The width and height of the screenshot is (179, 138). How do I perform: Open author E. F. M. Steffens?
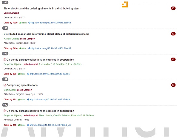click(73, 64)
